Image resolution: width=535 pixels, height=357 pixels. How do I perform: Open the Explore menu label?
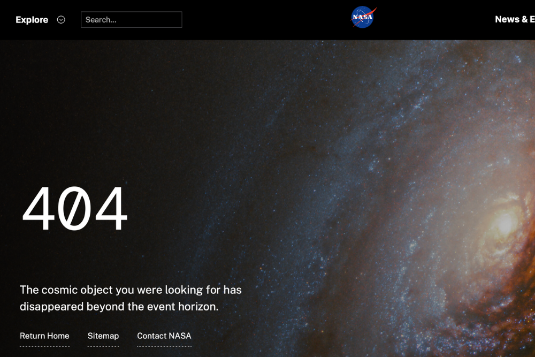[x=32, y=20]
